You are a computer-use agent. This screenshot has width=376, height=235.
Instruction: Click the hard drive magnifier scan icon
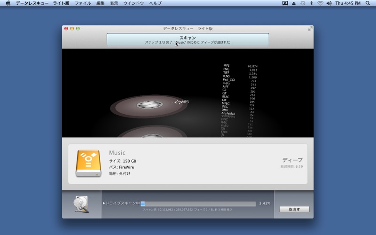click(x=81, y=204)
